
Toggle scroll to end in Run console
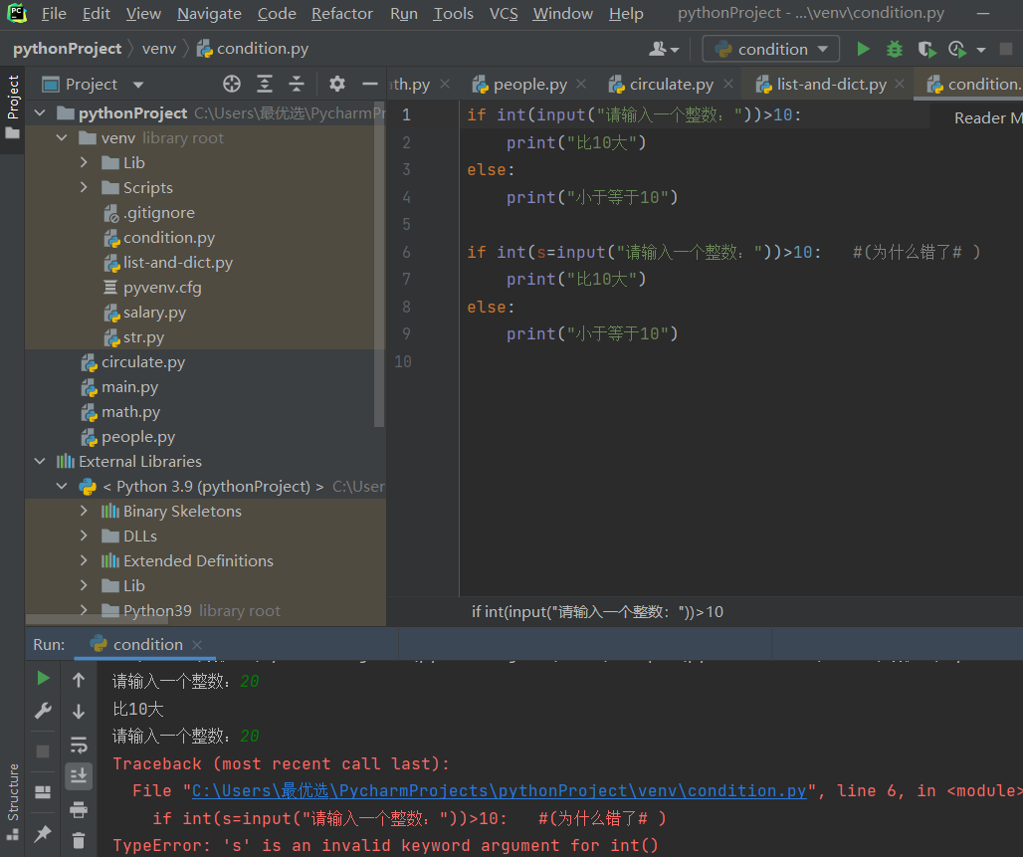click(x=79, y=776)
